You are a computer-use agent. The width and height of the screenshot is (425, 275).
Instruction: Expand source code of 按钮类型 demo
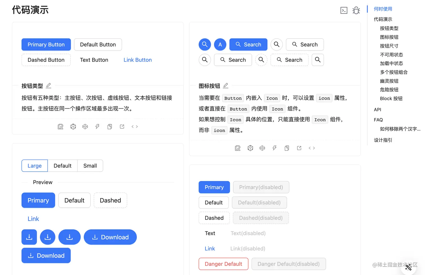135,127
